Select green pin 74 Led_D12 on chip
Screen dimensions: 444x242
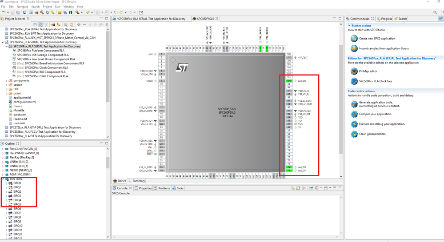289,167
